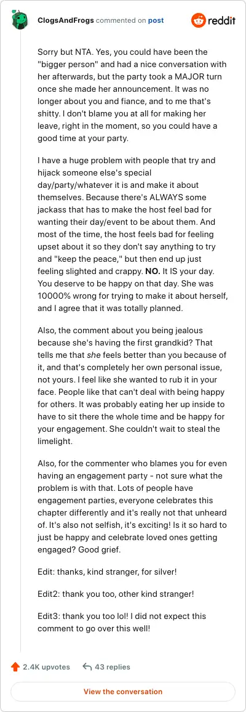The width and height of the screenshot is (246, 712).
Task: Click the "commented on" header text
Action: point(121,20)
